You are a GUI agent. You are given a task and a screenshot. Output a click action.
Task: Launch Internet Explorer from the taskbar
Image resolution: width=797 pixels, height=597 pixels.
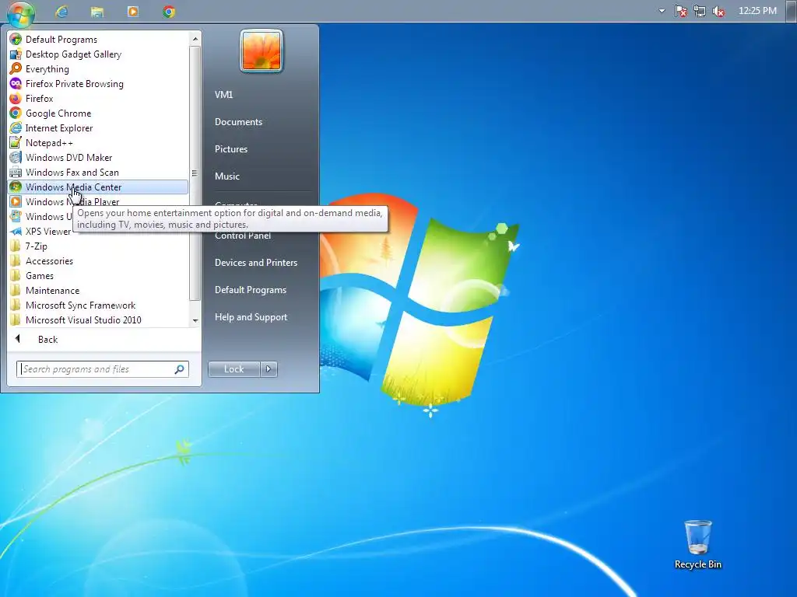[61, 11]
